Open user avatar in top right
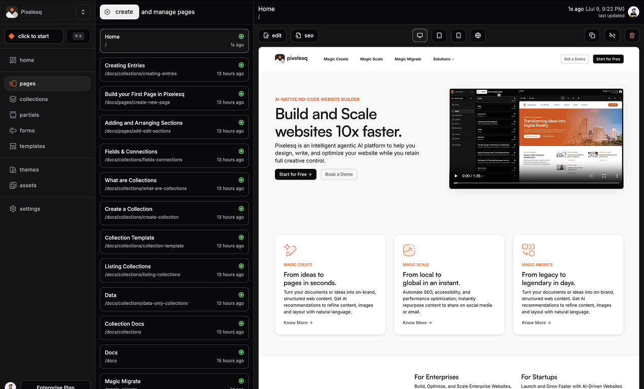The width and height of the screenshot is (644, 389). click(x=633, y=12)
